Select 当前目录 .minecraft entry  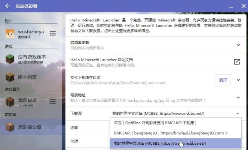[31, 102]
